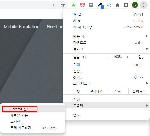The image size is (150, 136).
Task: Increase zoom with the plus button
Action: pyautogui.click(x=127, y=57)
